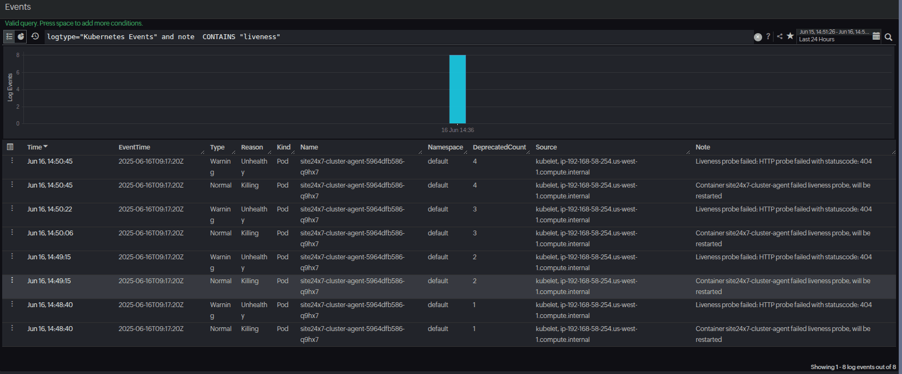Run the search with the magnifier icon
This screenshot has height=374, width=902.
point(888,37)
